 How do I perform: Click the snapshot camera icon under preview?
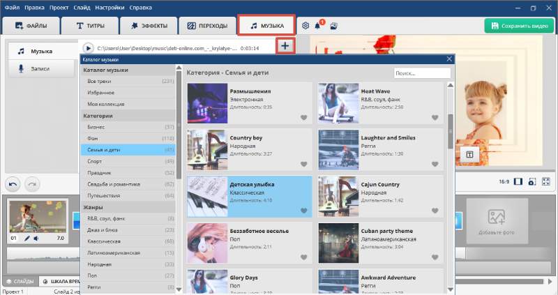[532, 181]
